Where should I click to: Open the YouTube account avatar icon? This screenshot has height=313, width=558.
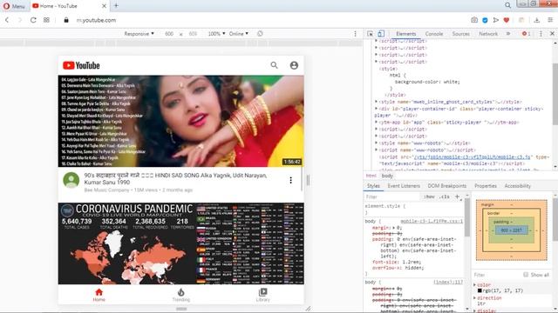(x=294, y=65)
